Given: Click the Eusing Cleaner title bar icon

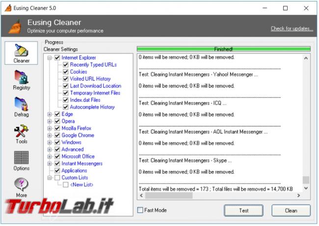Looking at the screenshot, I should pos(8,8).
